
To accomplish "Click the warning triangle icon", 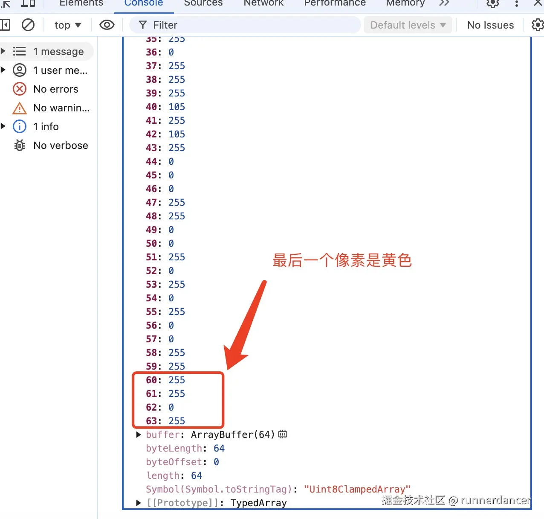I will pyautogui.click(x=20, y=108).
